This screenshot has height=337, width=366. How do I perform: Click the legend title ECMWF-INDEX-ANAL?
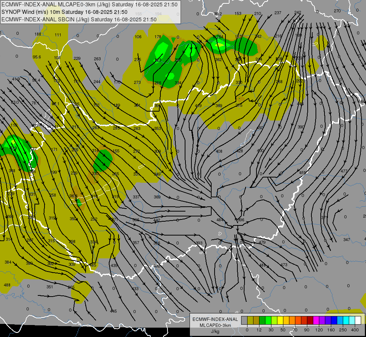pos(215,319)
